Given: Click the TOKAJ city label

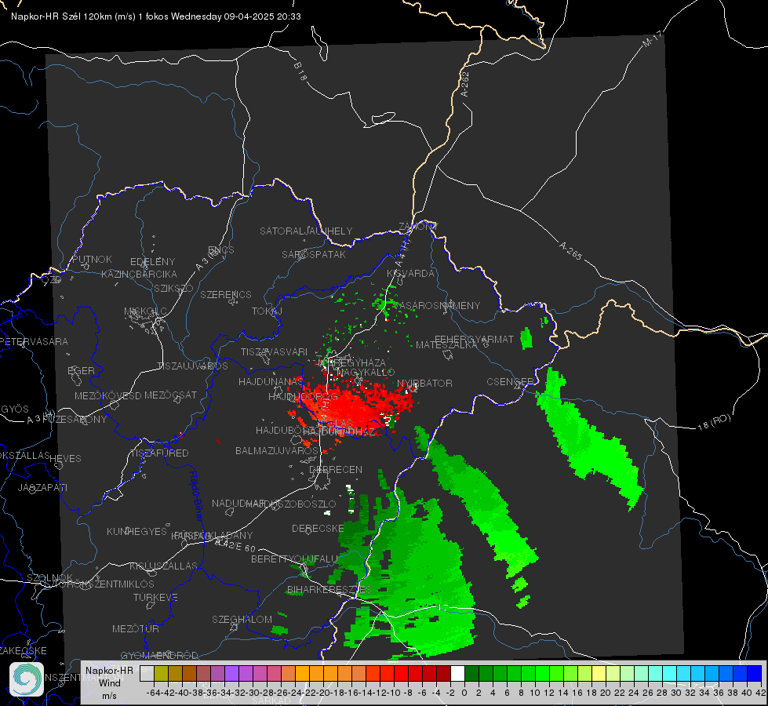Looking at the screenshot, I should click(x=267, y=311).
